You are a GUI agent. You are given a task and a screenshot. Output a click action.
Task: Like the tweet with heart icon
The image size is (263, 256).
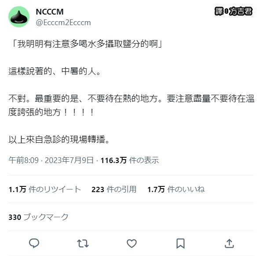coord(131,243)
